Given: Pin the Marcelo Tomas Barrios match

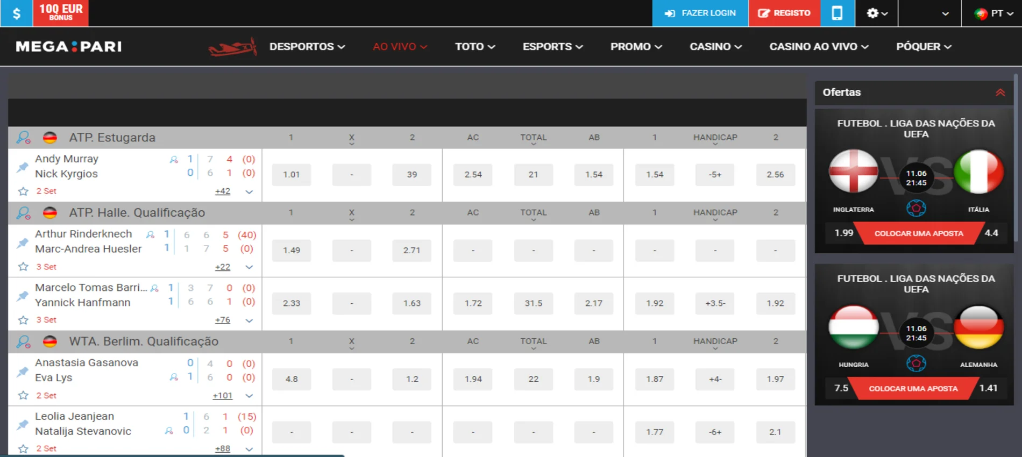Looking at the screenshot, I should [23, 296].
